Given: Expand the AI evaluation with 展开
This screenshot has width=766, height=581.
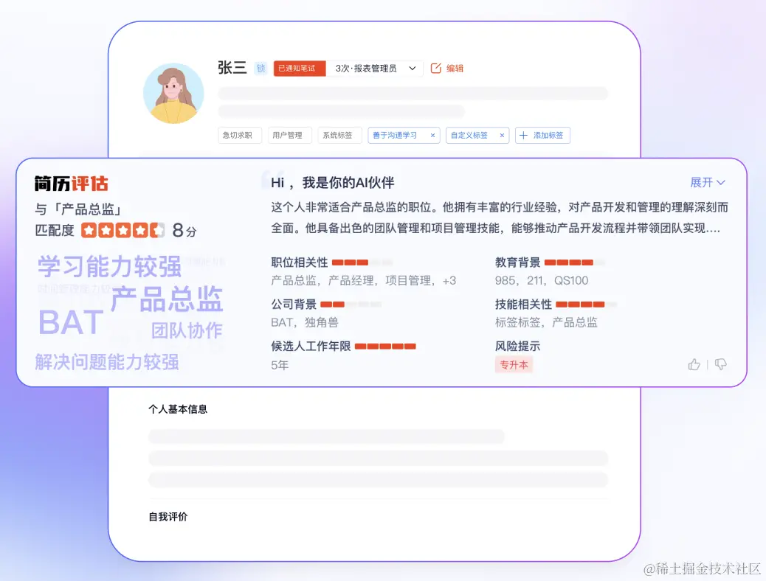Looking at the screenshot, I should [701, 182].
